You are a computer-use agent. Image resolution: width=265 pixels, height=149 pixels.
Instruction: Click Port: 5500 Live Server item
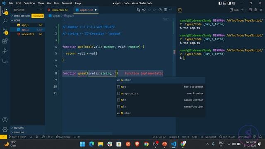click(x=227, y=137)
